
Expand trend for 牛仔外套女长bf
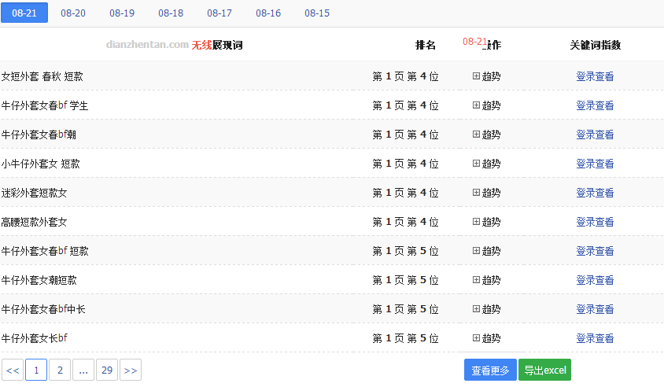click(x=486, y=338)
